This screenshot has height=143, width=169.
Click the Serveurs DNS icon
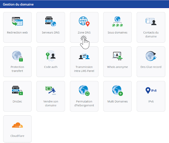pos(51,21)
